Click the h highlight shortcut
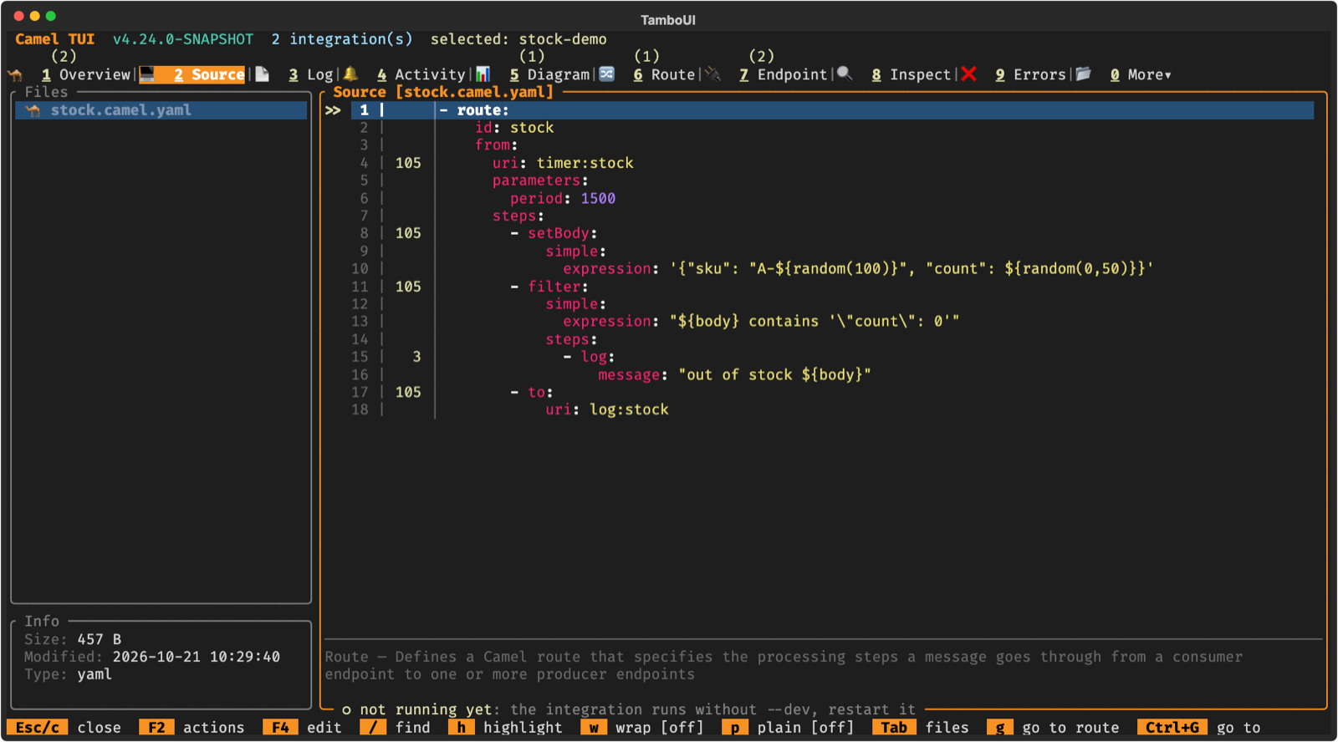Screen dimensions: 1338x742 [x=506, y=728]
